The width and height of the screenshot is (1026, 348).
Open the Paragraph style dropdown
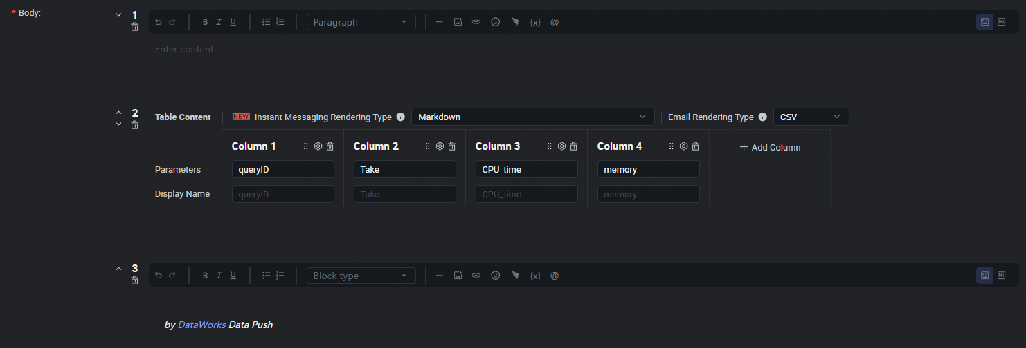pos(361,22)
